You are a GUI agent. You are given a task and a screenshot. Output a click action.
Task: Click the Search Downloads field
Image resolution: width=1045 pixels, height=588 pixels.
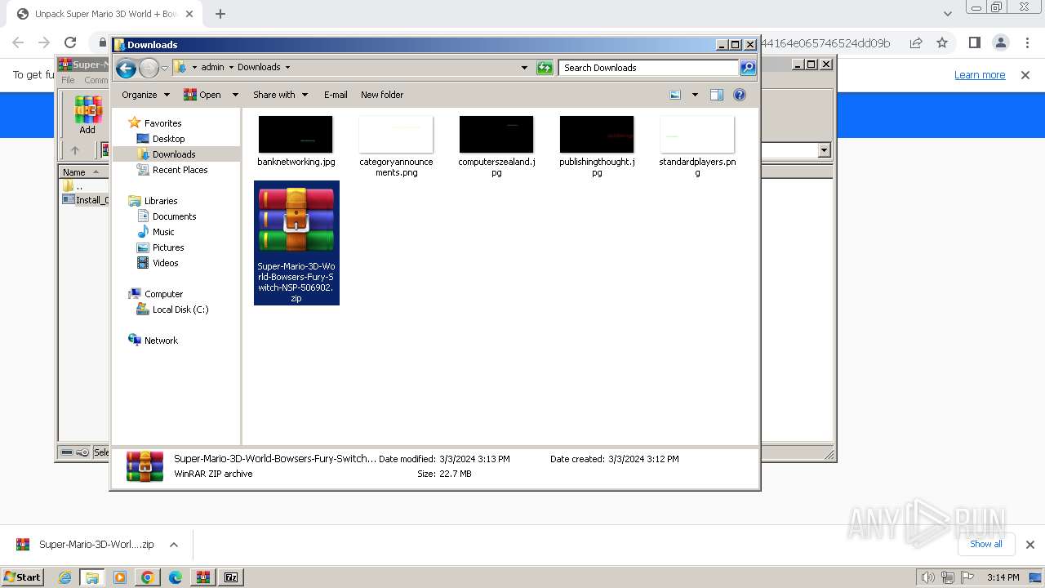[x=649, y=68]
